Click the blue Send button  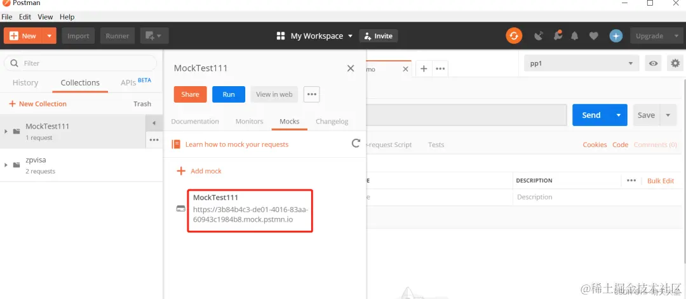(591, 115)
